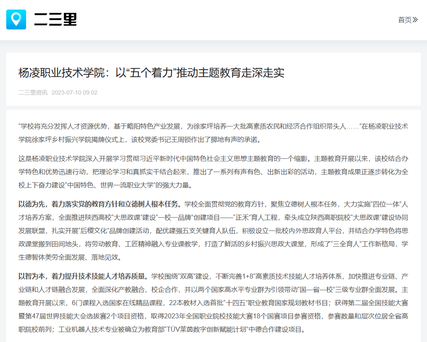Screen dimensions: 427x342
Task: Click the publish date 2023-07-10 09:02
Action: click(74, 92)
